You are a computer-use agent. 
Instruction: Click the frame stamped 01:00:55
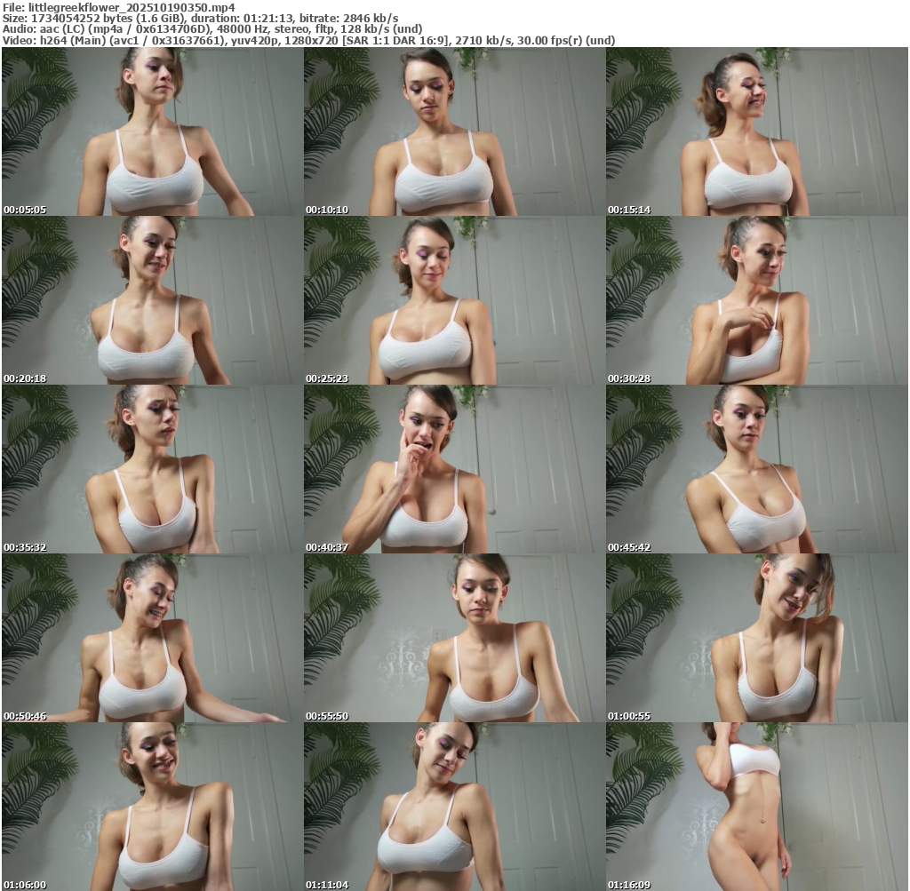click(756, 638)
